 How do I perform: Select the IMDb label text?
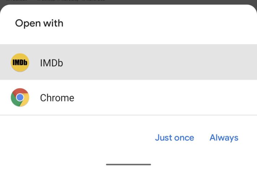[51, 63]
